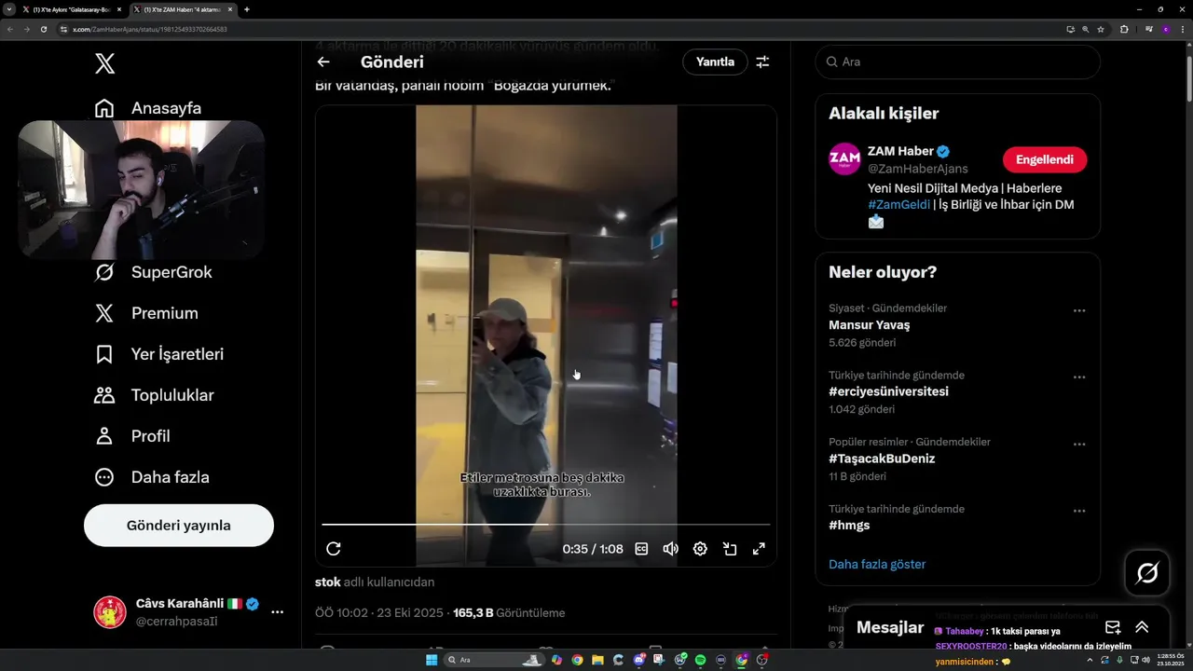Open the Mansur Yavaş trend

[x=869, y=325]
